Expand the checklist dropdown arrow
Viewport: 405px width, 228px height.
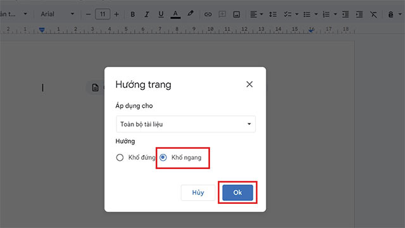(297, 14)
